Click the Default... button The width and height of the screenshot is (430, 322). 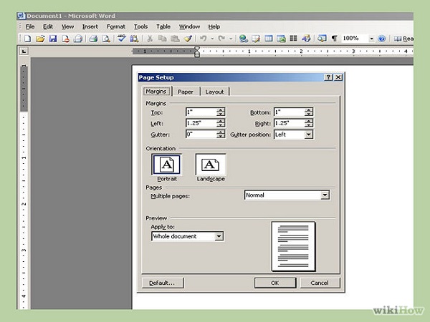click(163, 283)
